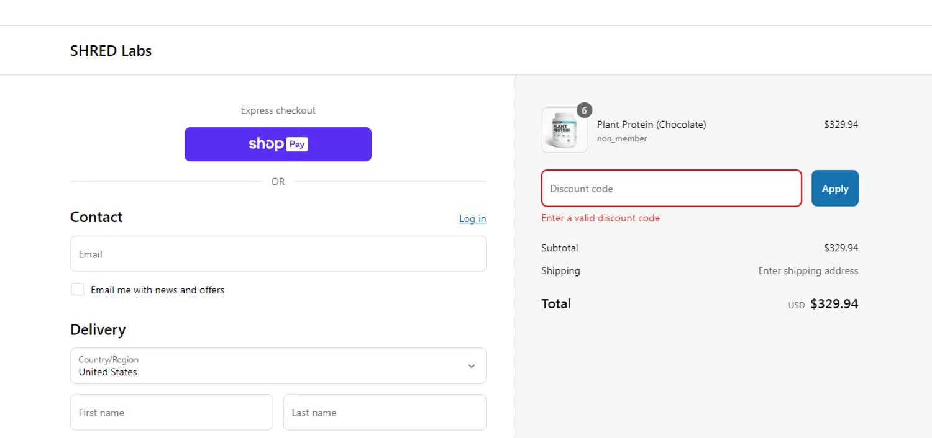Image resolution: width=932 pixels, height=438 pixels.
Task: Click the Enter a valid discount code error
Action: pyautogui.click(x=600, y=218)
